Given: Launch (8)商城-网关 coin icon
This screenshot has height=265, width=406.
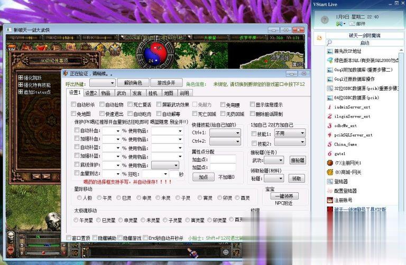Looking at the screenshot, I should tap(330, 172).
